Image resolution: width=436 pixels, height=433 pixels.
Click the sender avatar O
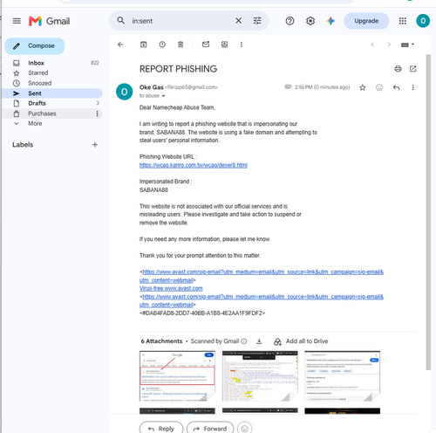(x=125, y=92)
